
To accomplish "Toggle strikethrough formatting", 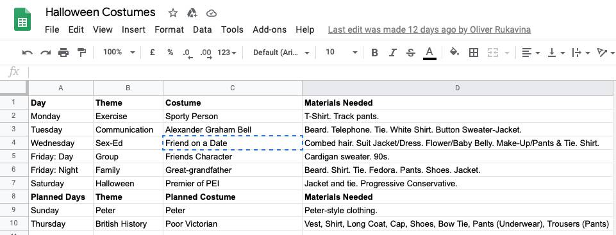I will click(x=410, y=52).
